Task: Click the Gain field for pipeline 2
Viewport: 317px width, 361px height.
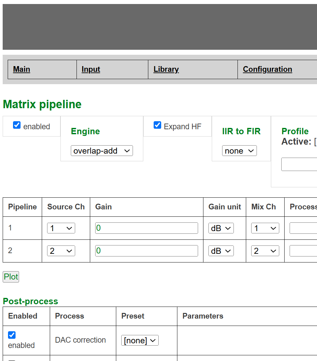Action: point(146,251)
